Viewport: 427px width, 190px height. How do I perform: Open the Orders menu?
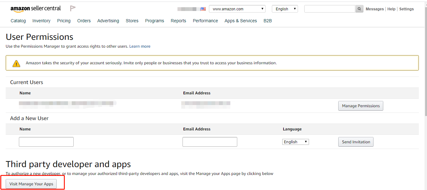[x=84, y=21]
